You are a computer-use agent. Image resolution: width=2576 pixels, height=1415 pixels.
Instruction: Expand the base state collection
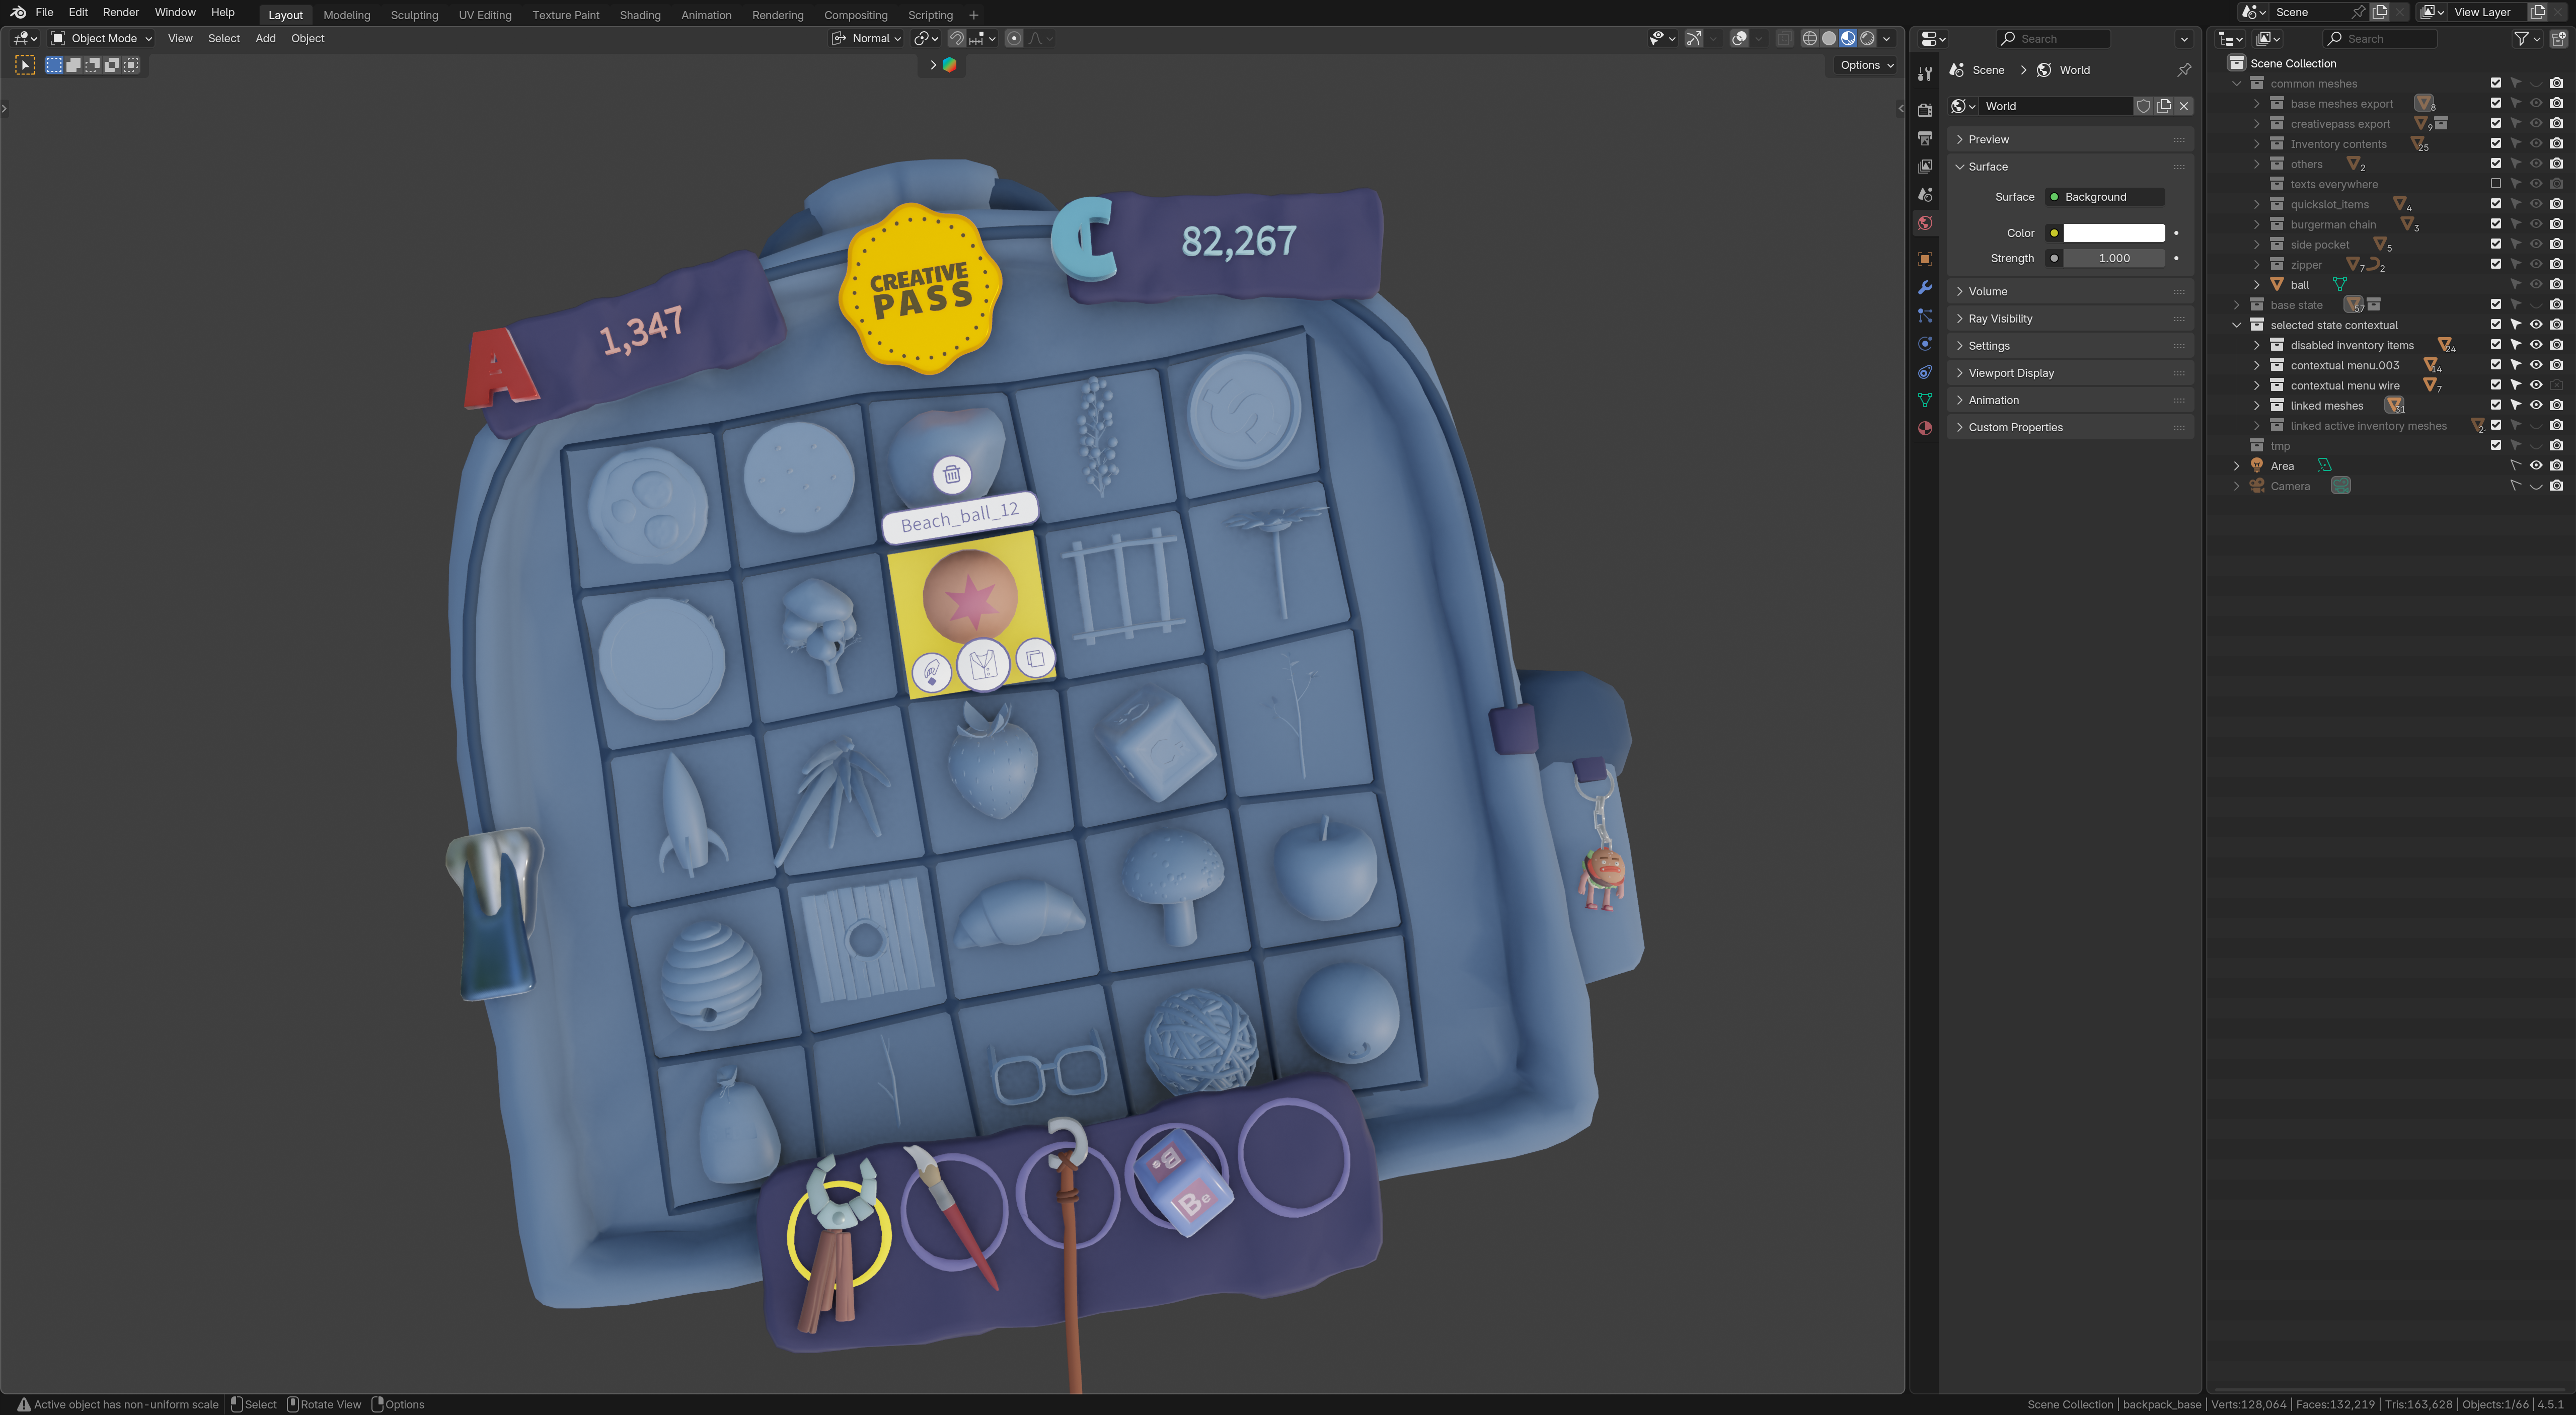coord(2237,305)
